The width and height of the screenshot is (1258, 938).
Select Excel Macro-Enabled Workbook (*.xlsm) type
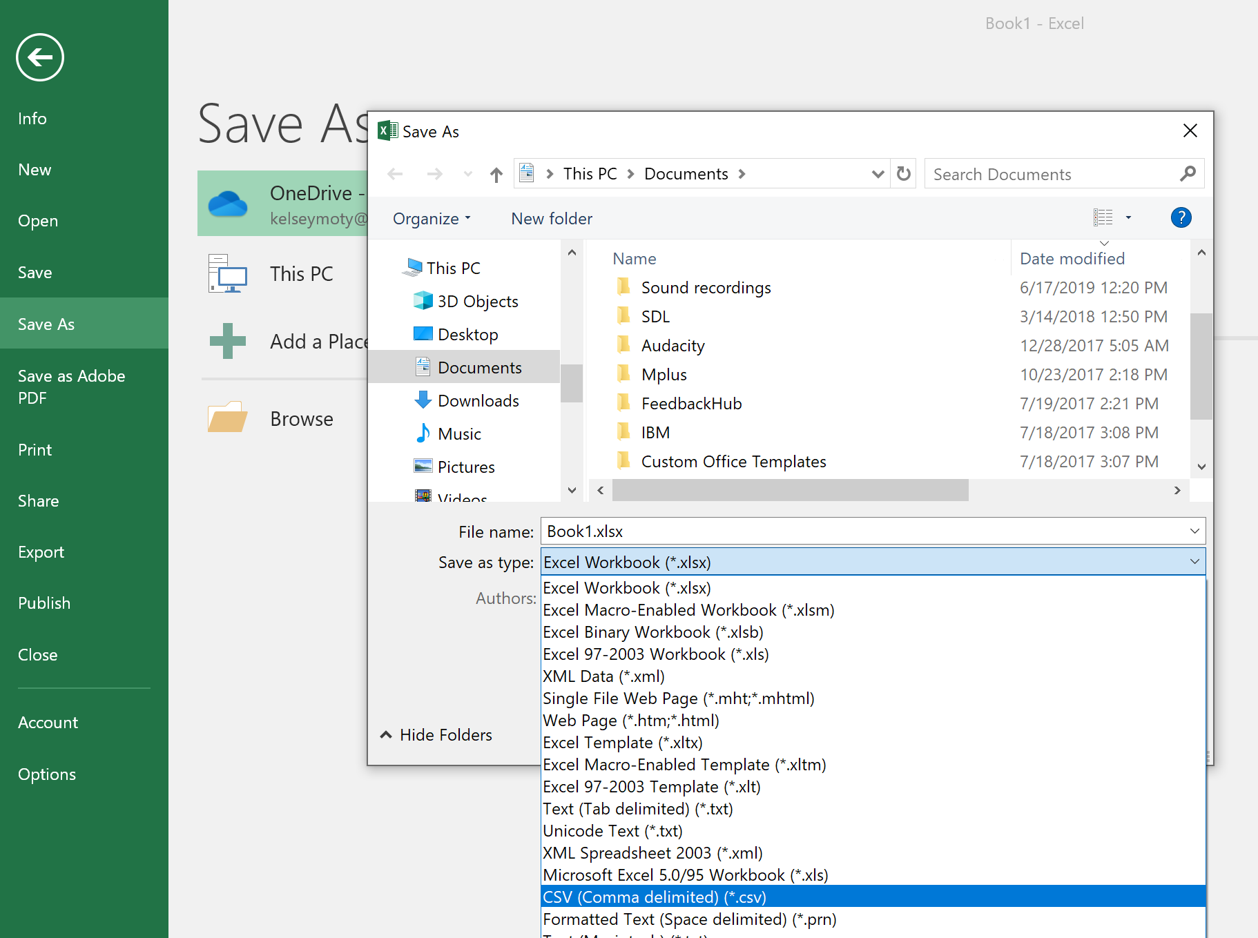[873, 609]
